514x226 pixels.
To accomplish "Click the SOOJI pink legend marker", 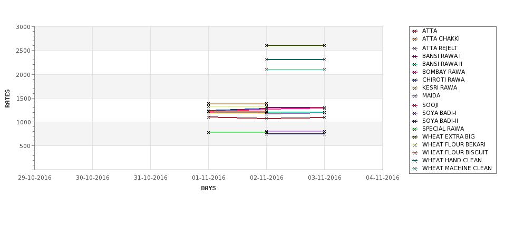I will [x=414, y=105].
